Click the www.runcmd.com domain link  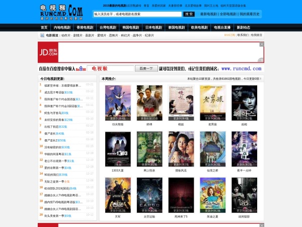tap(241, 69)
